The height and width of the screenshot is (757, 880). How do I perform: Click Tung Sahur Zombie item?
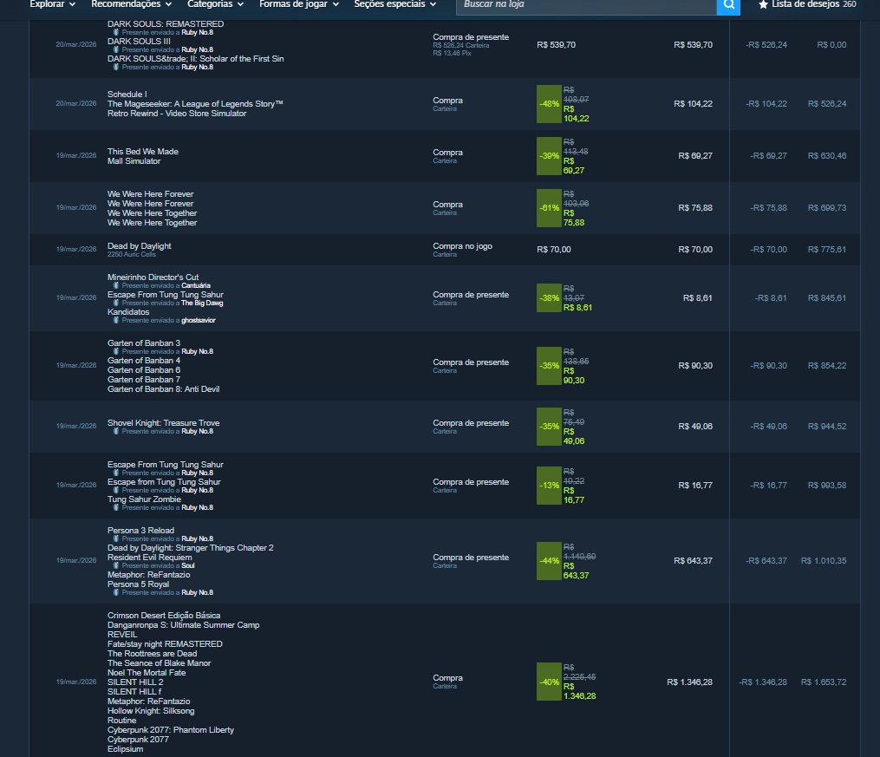click(144, 499)
